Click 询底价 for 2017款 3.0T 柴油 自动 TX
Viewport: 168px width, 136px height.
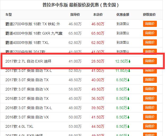[x=150, y=80]
